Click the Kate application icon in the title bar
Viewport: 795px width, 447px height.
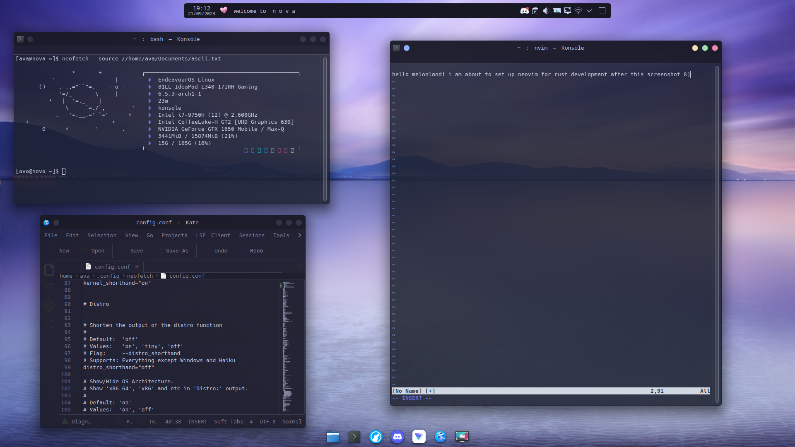pyautogui.click(x=46, y=223)
